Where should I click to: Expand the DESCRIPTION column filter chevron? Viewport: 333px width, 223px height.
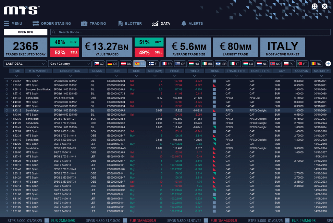(x=70, y=76)
